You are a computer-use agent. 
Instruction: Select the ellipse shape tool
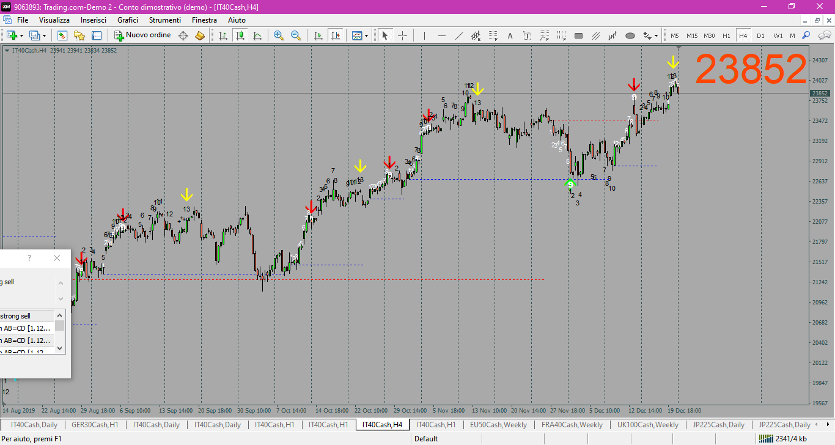630,35
